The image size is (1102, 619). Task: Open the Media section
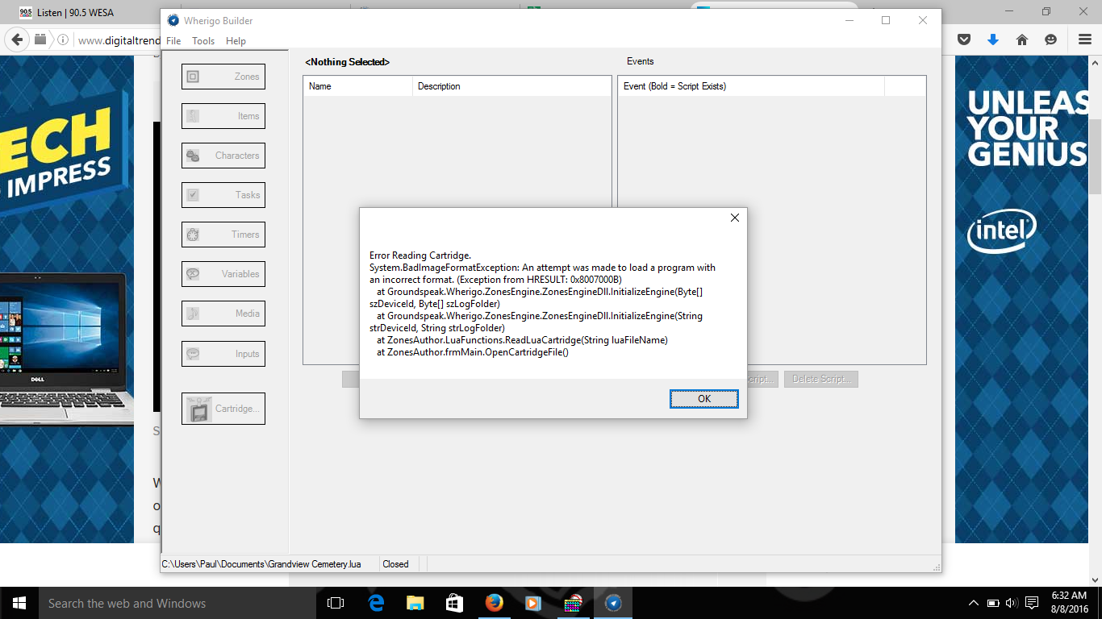[223, 314]
